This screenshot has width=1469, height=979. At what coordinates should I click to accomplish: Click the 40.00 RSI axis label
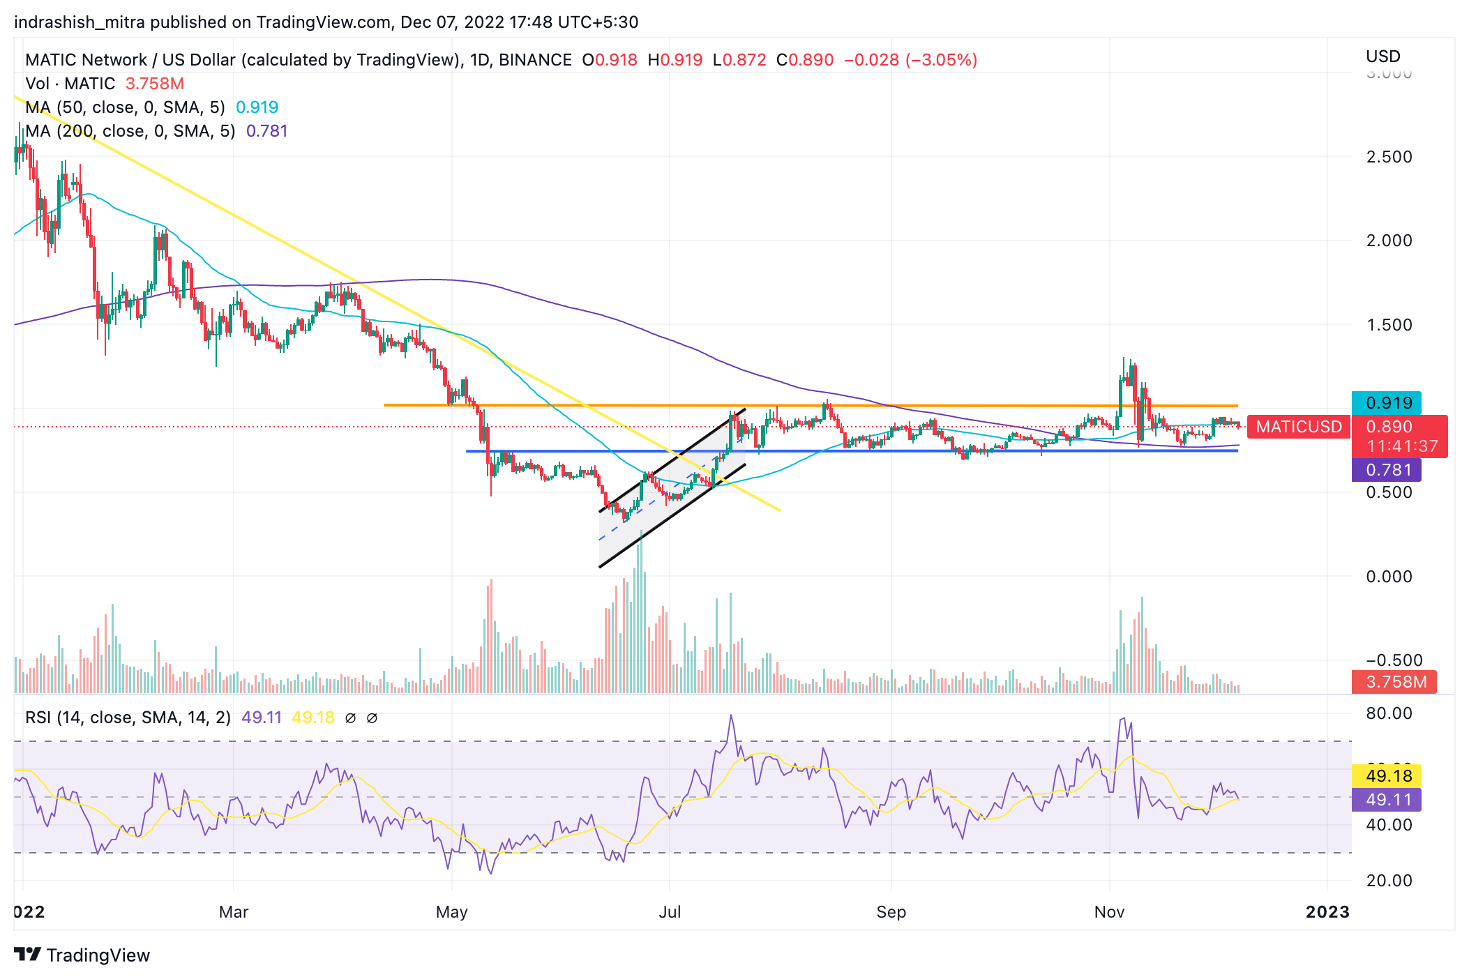click(1389, 825)
